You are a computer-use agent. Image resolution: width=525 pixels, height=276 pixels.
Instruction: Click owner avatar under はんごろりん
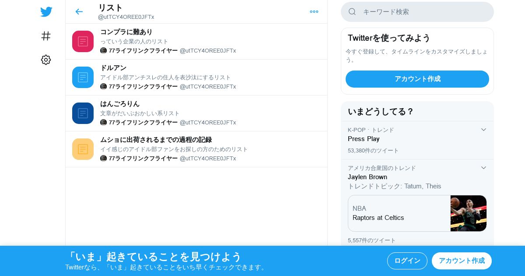pos(103,123)
